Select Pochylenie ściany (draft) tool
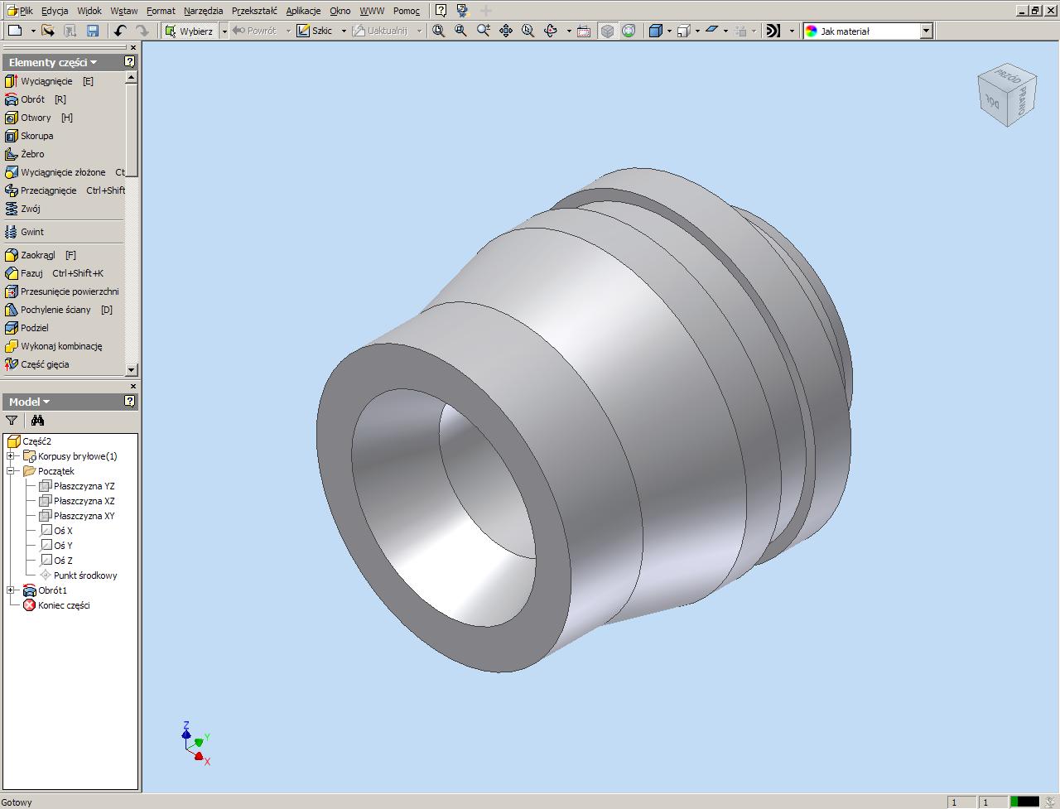The height and width of the screenshot is (809, 1060). pyautogui.click(x=58, y=310)
